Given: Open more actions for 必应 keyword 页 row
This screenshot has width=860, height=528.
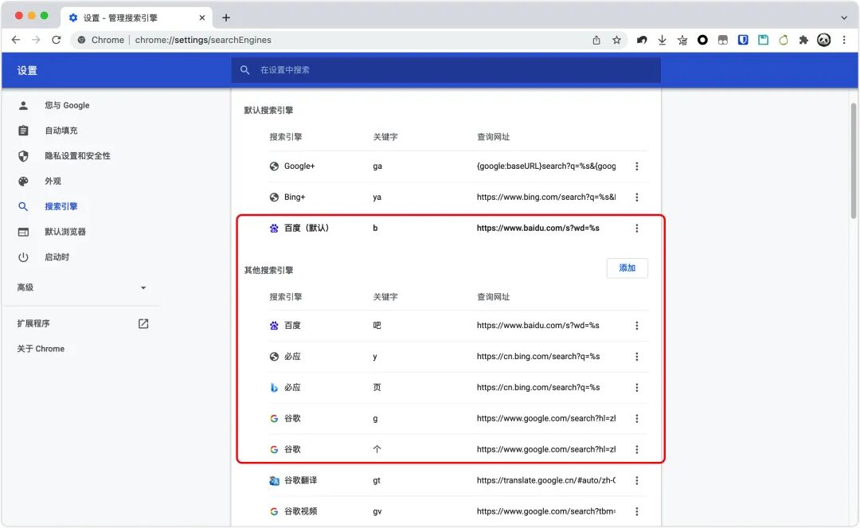Looking at the screenshot, I should 637,388.
